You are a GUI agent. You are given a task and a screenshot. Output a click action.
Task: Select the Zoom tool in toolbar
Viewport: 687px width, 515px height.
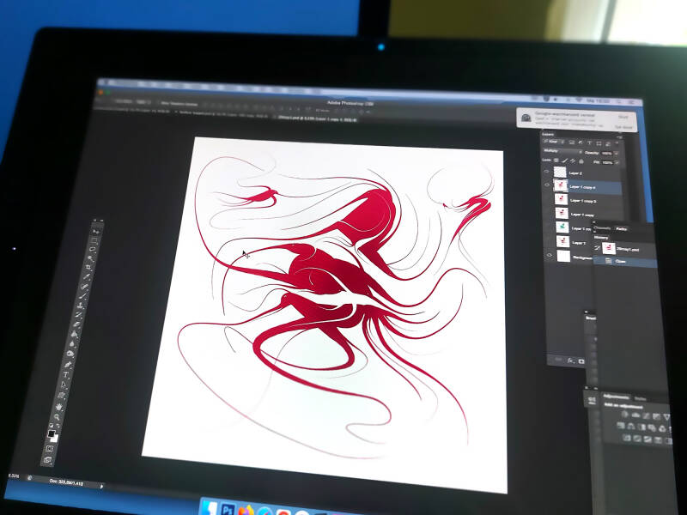(x=57, y=417)
